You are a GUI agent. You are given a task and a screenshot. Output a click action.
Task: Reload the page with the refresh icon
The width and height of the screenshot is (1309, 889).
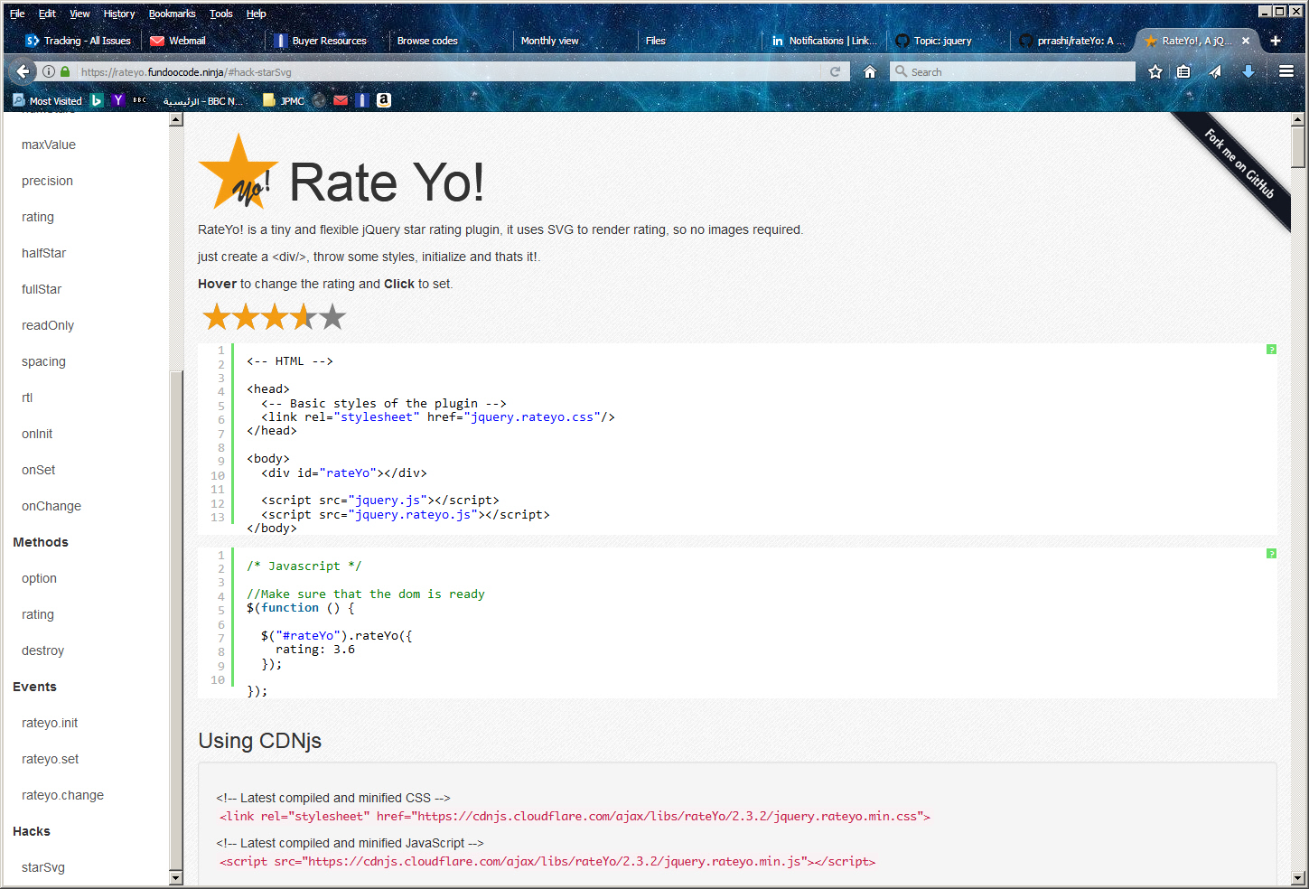pos(835,71)
